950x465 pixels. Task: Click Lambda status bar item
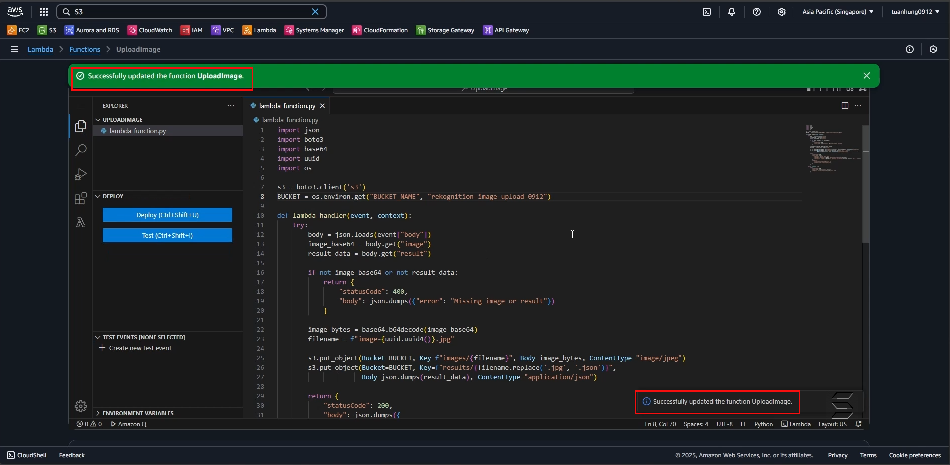coord(796,424)
